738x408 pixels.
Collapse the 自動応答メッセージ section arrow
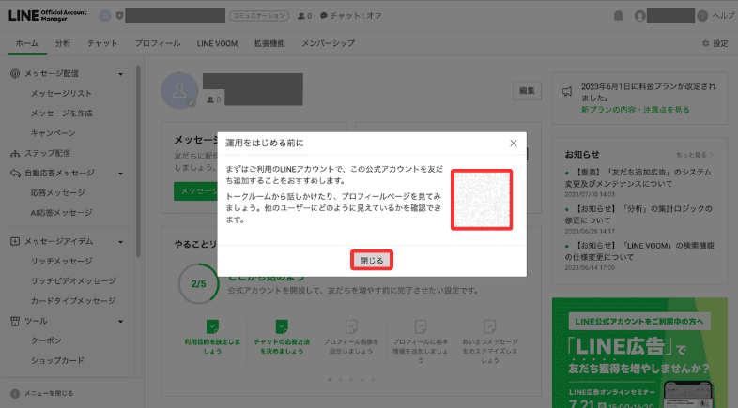[120, 174]
